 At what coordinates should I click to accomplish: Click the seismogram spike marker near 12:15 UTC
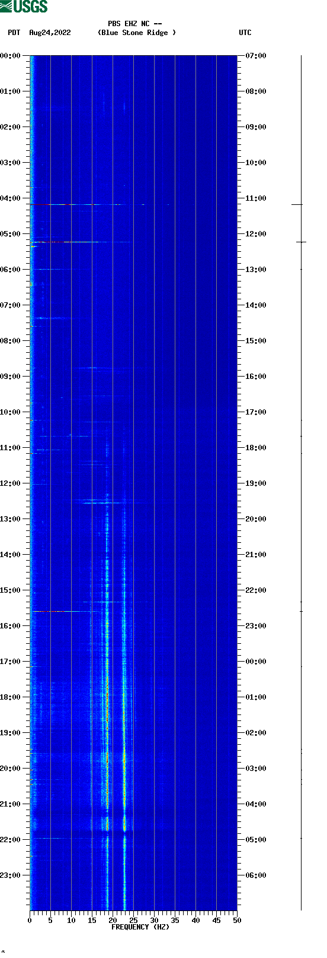[301, 242]
